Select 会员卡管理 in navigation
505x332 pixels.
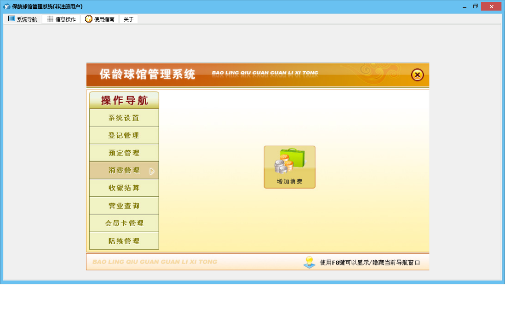(x=124, y=223)
